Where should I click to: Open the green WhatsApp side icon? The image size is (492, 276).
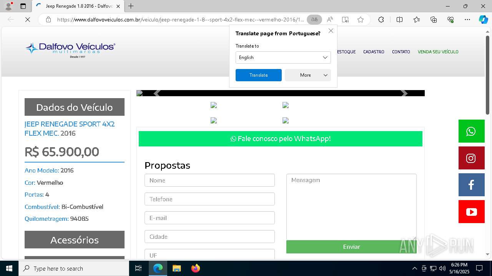471,131
